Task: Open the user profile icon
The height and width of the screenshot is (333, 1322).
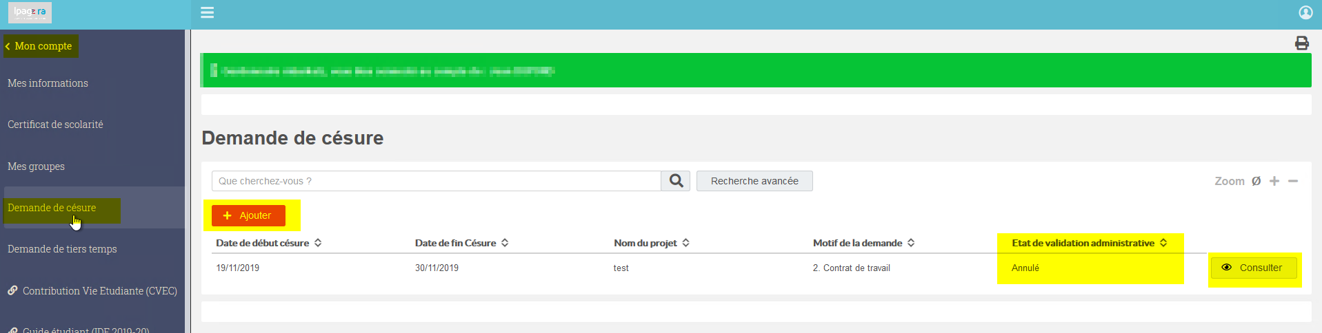Action: click(x=1305, y=12)
